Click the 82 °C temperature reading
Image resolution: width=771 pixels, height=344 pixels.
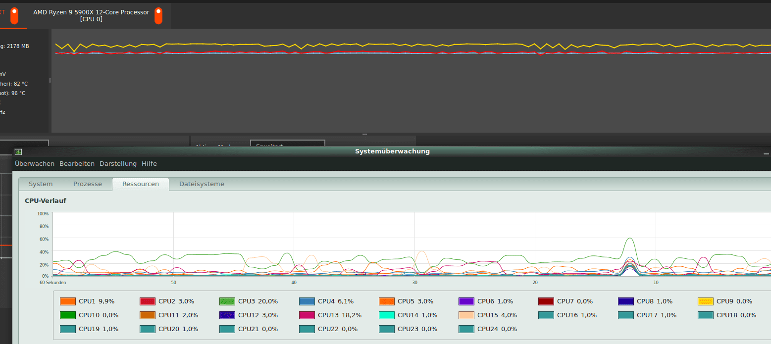[x=20, y=84]
